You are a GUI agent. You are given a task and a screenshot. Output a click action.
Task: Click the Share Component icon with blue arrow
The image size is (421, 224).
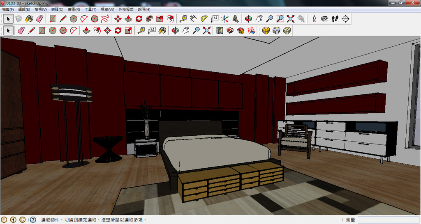[x=251, y=30]
